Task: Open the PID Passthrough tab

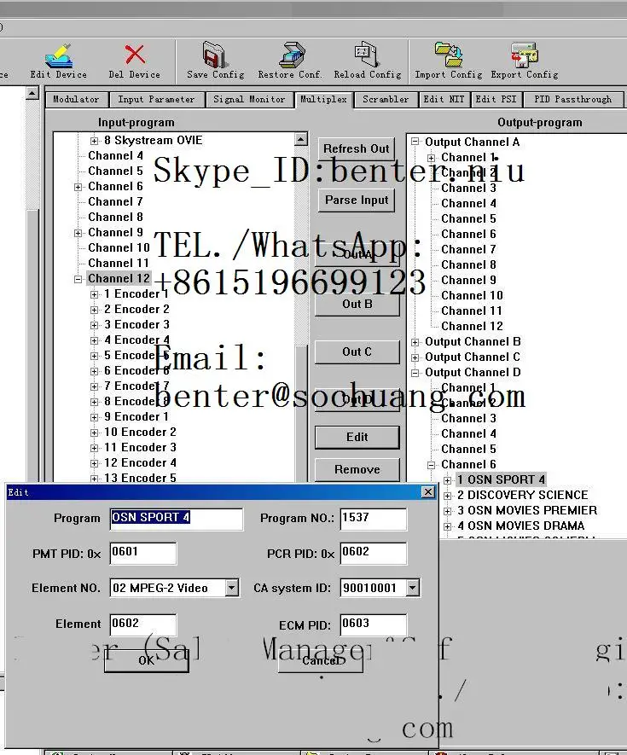Action: [572, 100]
